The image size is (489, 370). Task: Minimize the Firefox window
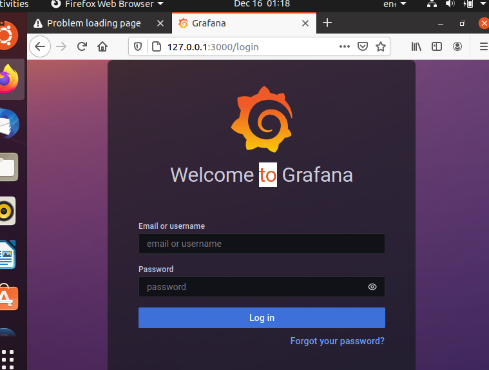441,23
